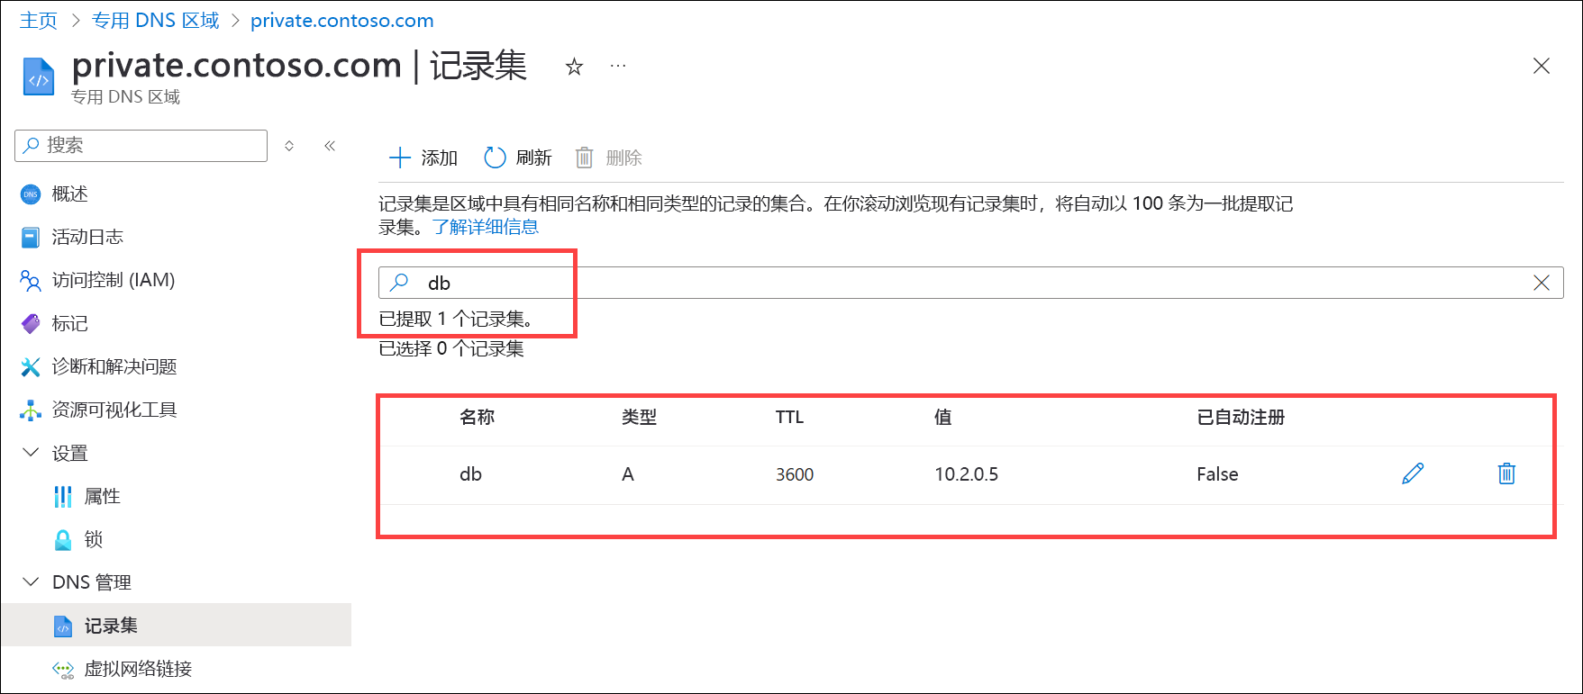Image resolution: width=1583 pixels, height=694 pixels.
Task: Click the 活动日志 book icon
Action: pos(31,238)
